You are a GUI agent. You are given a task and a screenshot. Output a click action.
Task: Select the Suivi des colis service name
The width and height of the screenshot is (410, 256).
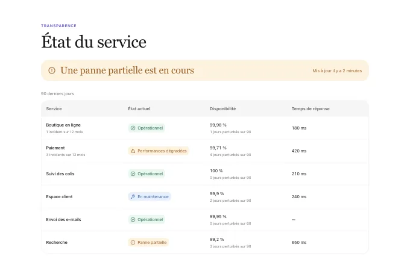[60, 173]
